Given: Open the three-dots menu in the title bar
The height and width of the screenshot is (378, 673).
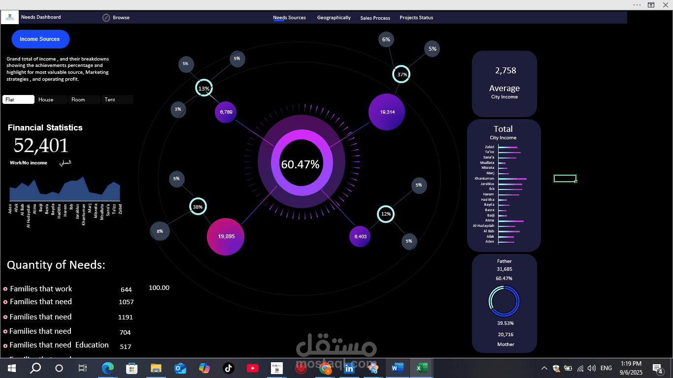Looking at the screenshot, I should tap(637, 4).
